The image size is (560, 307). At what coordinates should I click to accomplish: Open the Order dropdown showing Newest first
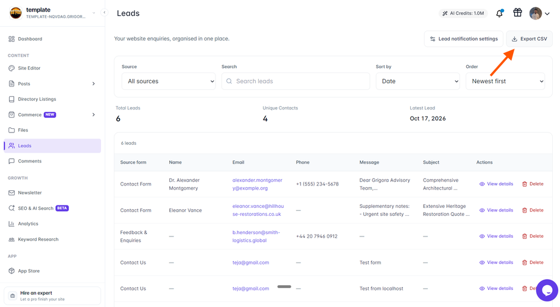coord(505,81)
